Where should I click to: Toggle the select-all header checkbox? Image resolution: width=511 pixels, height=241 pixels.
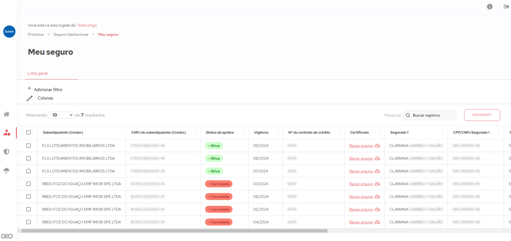[28, 133]
